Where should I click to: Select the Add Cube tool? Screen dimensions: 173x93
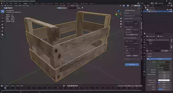(3, 38)
